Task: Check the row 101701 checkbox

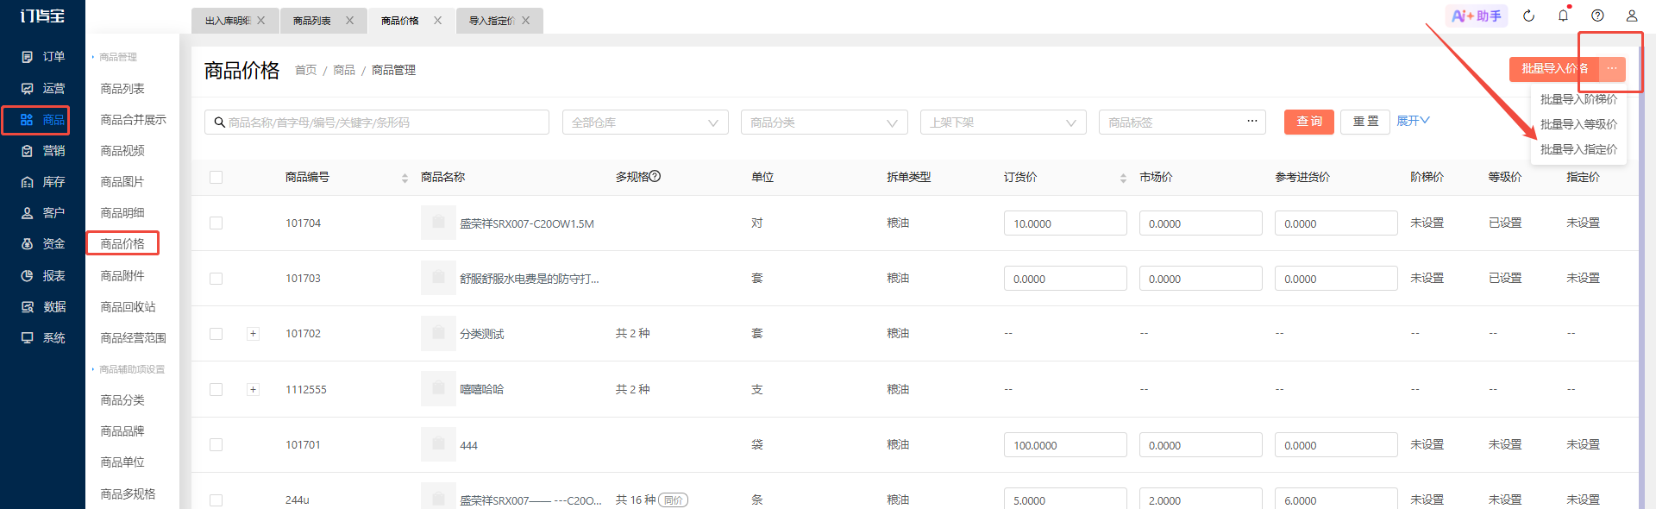Action: tap(216, 444)
